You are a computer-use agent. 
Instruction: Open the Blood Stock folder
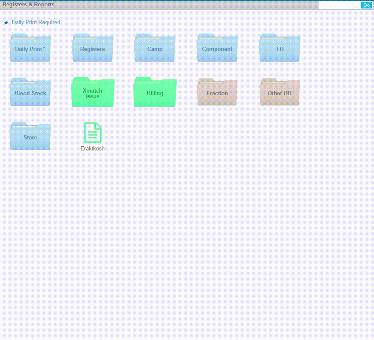coord(30,93)
